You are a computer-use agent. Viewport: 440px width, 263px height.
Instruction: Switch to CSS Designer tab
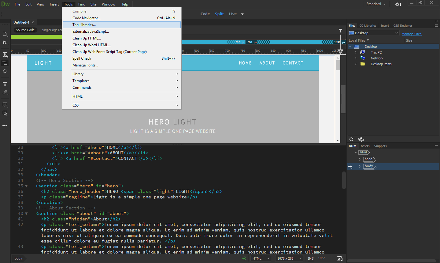coord(403,26)
